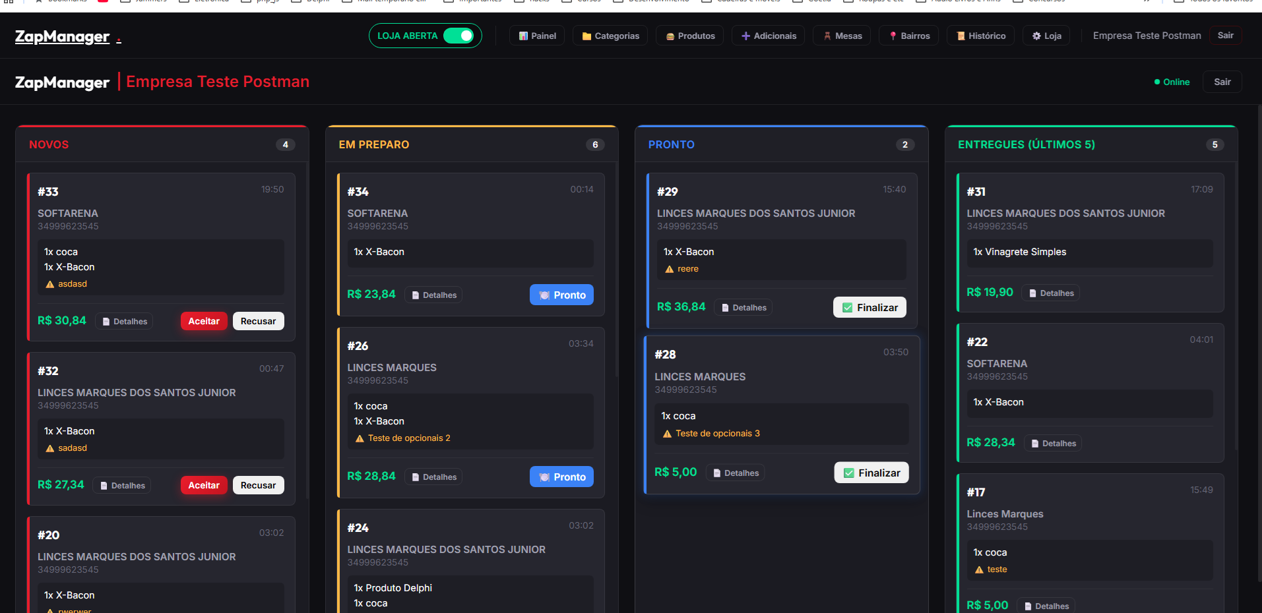Click 'Empresa Teste Postman' in top navigation

(1147, 36)
